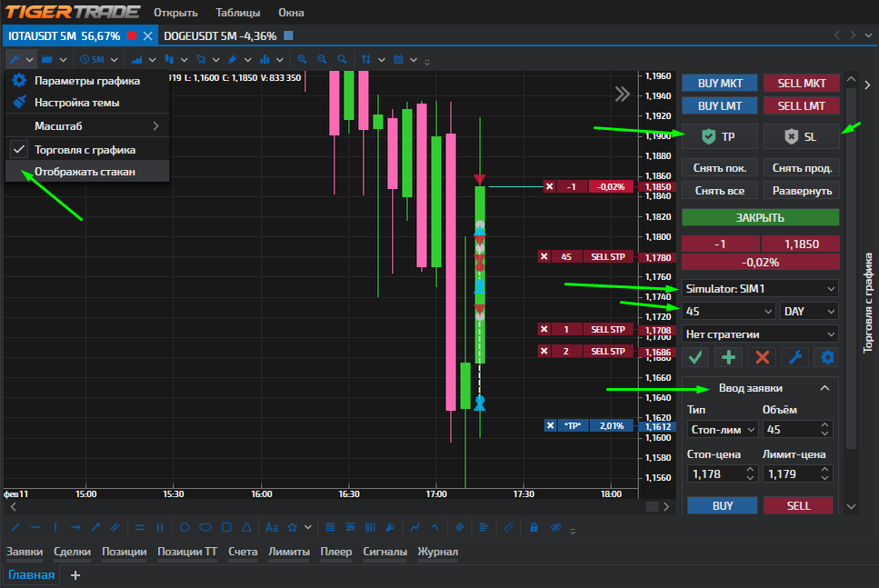The image size is (879, 588).
Task: Select the rectangle shape drawing tool
Action: [226, 527]
